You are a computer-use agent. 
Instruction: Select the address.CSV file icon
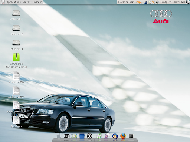point(16,75)
